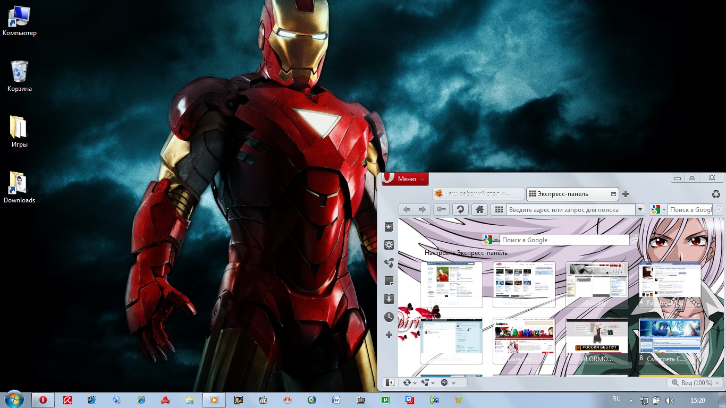Viewport: 726px width, 408px height.
Task: Open Twitter speed dial thumbnail
Action: [451, 341]
